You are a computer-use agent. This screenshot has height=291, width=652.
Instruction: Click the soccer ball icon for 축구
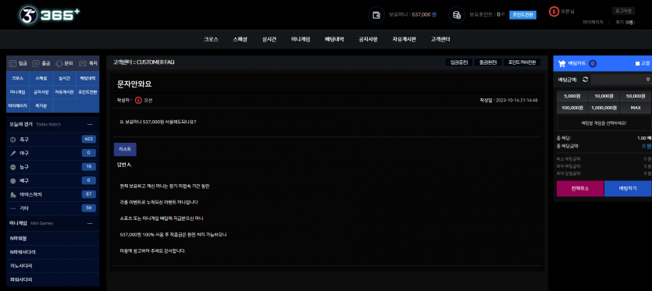pos(13,140)
